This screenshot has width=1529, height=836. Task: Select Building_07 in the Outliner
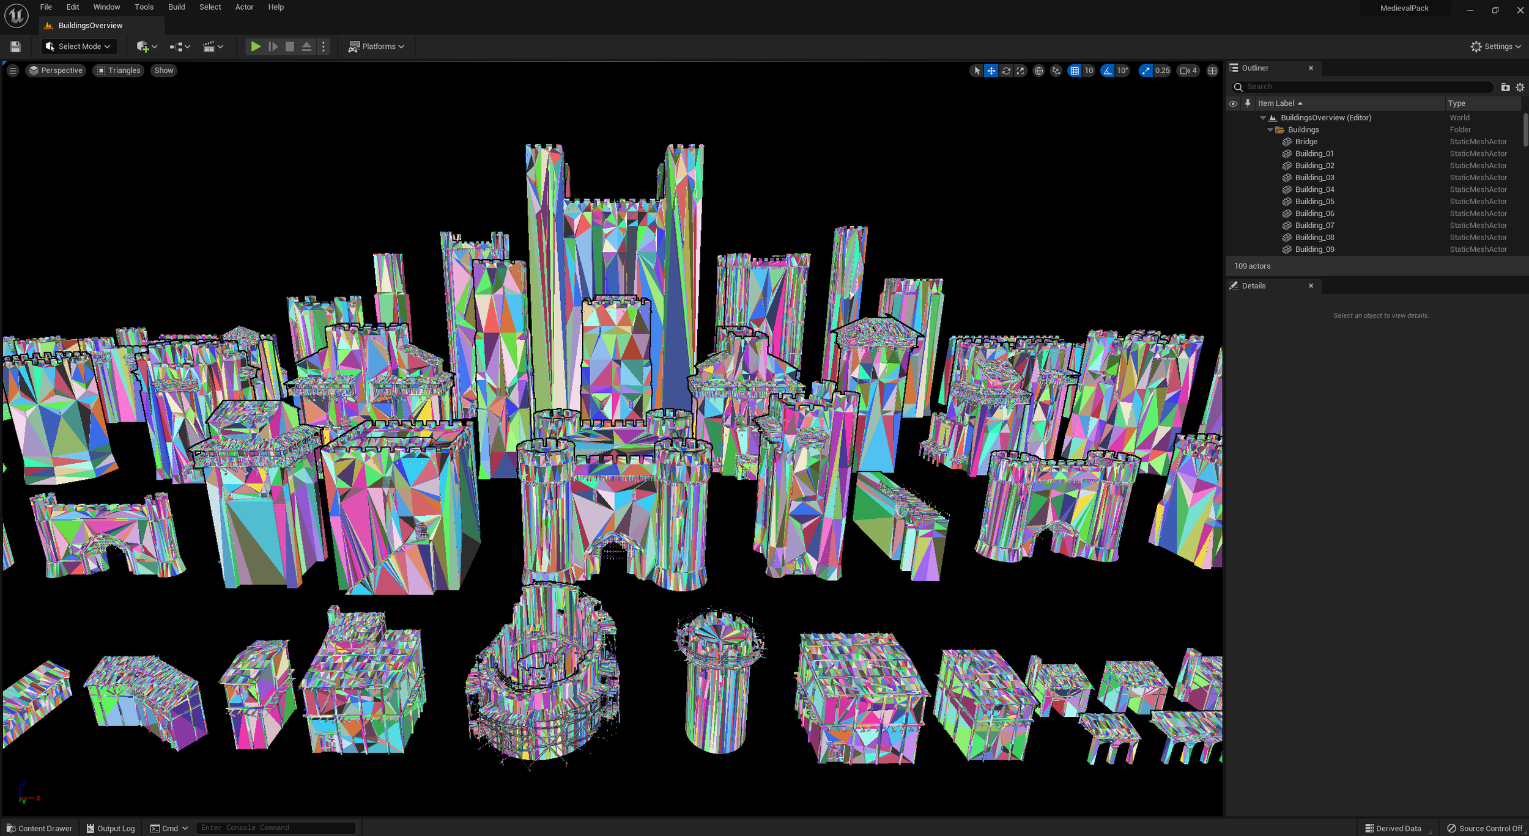[1374, 226]
